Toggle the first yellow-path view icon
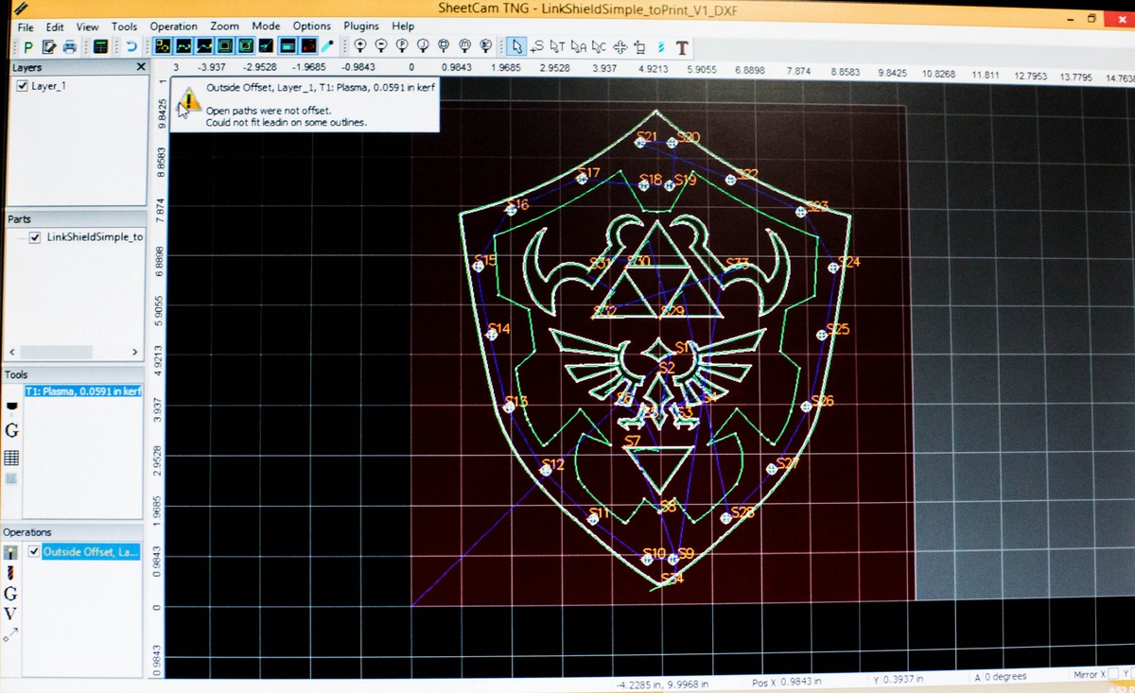Image resolution: width=1135 pixels, height=693 pixels. [162, 45]
